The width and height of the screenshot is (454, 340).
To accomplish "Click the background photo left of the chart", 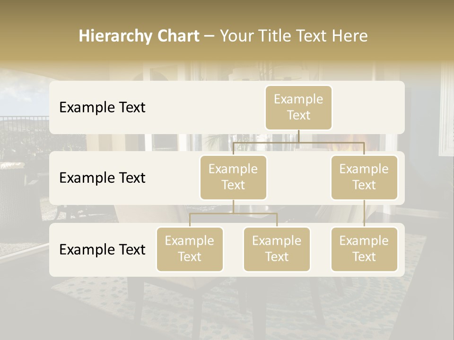I will pyautogui.click(x=24, y=189).
